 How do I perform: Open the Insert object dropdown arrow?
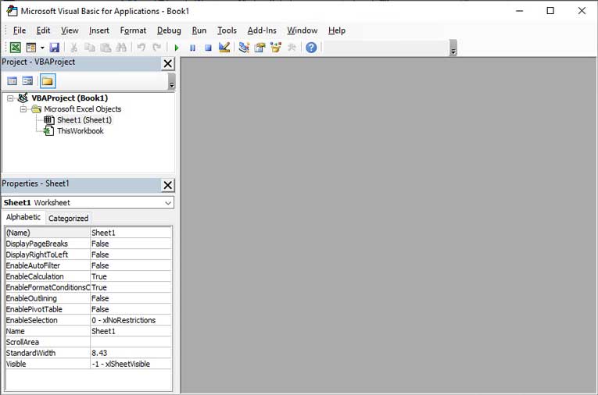(x=42, y=48)
